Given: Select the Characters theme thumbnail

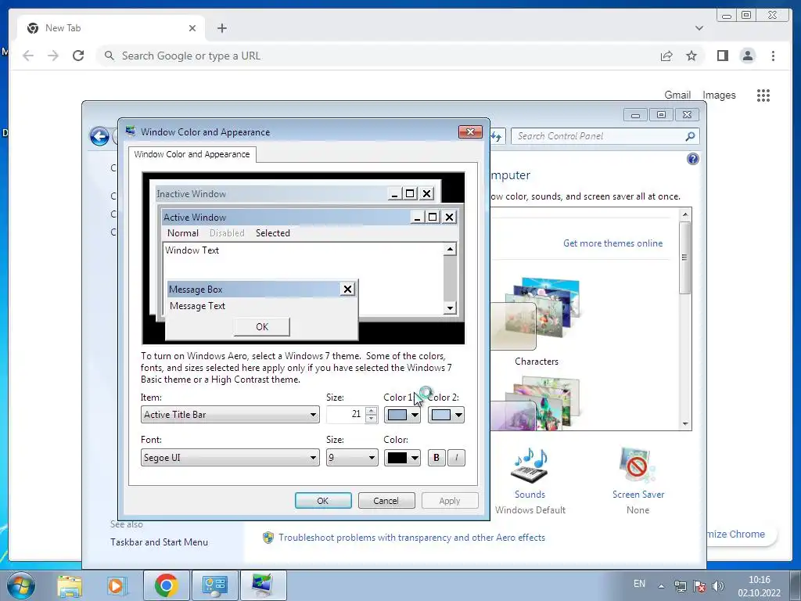Looking at the screenshot, I should pos(537,313).
